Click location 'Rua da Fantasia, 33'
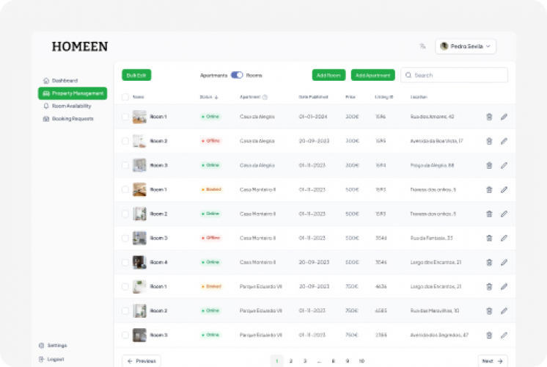 [x=432, y=238]
